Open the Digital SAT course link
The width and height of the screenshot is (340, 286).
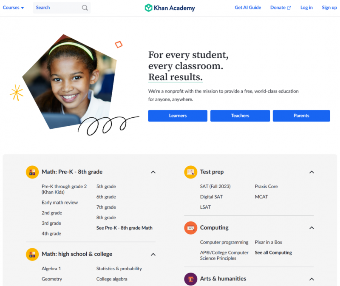pos(211,197)
